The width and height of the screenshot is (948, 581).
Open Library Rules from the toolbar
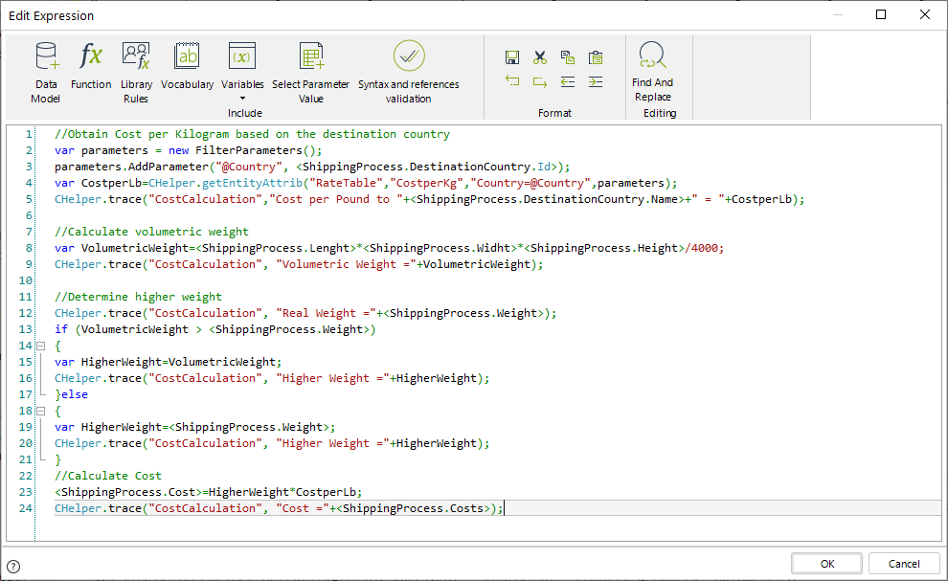click(x=136, y=73)
